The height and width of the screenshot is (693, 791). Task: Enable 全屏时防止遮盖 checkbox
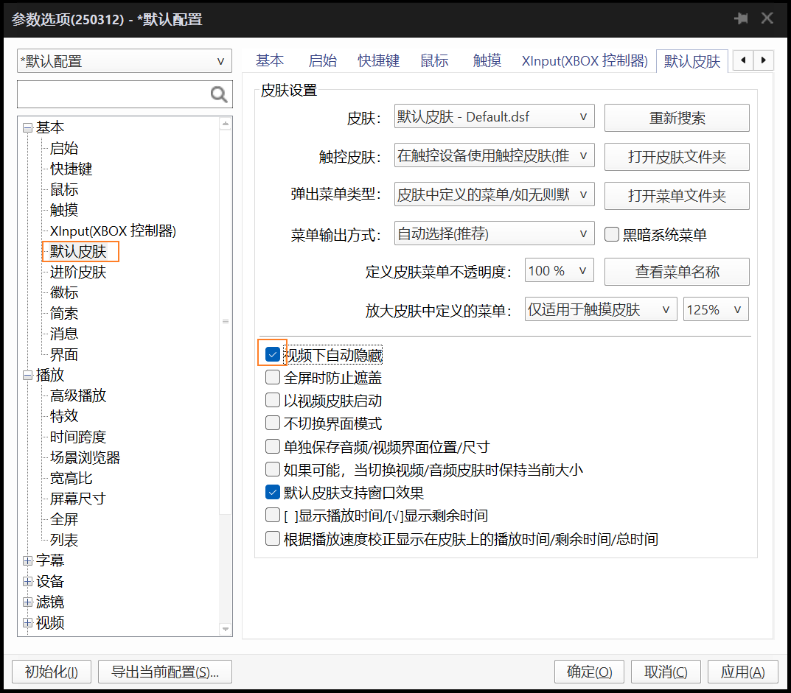273,378
